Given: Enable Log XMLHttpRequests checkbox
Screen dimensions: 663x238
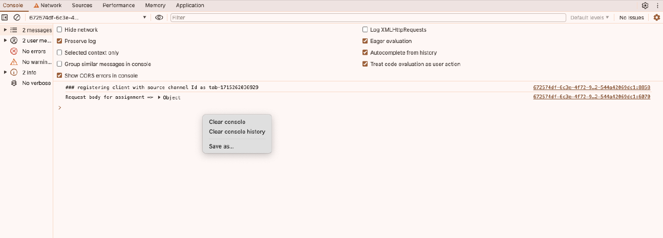Looking at the screenshot, I should tap(365, 30).
